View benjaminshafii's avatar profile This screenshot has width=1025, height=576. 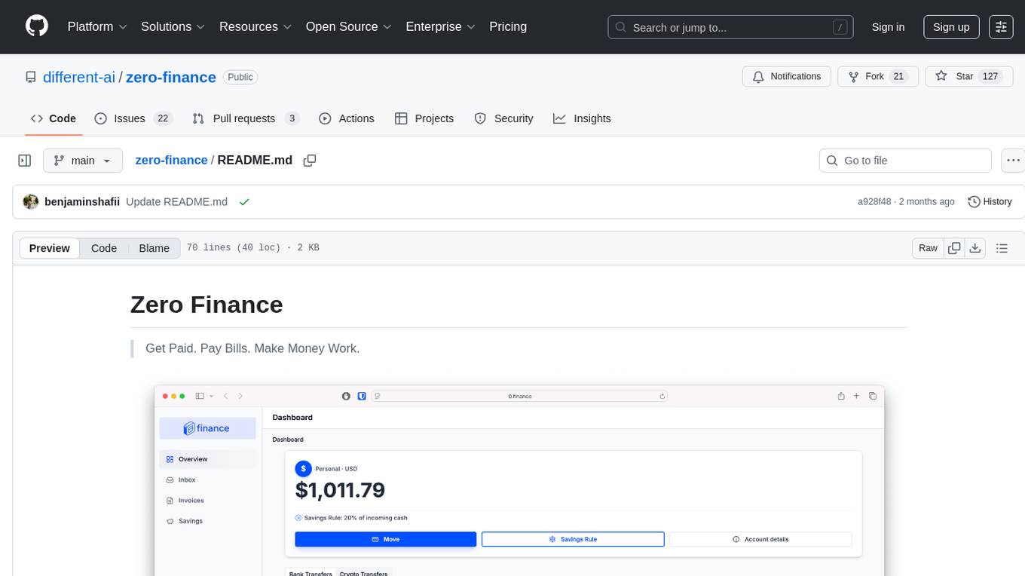pos(31,202)
